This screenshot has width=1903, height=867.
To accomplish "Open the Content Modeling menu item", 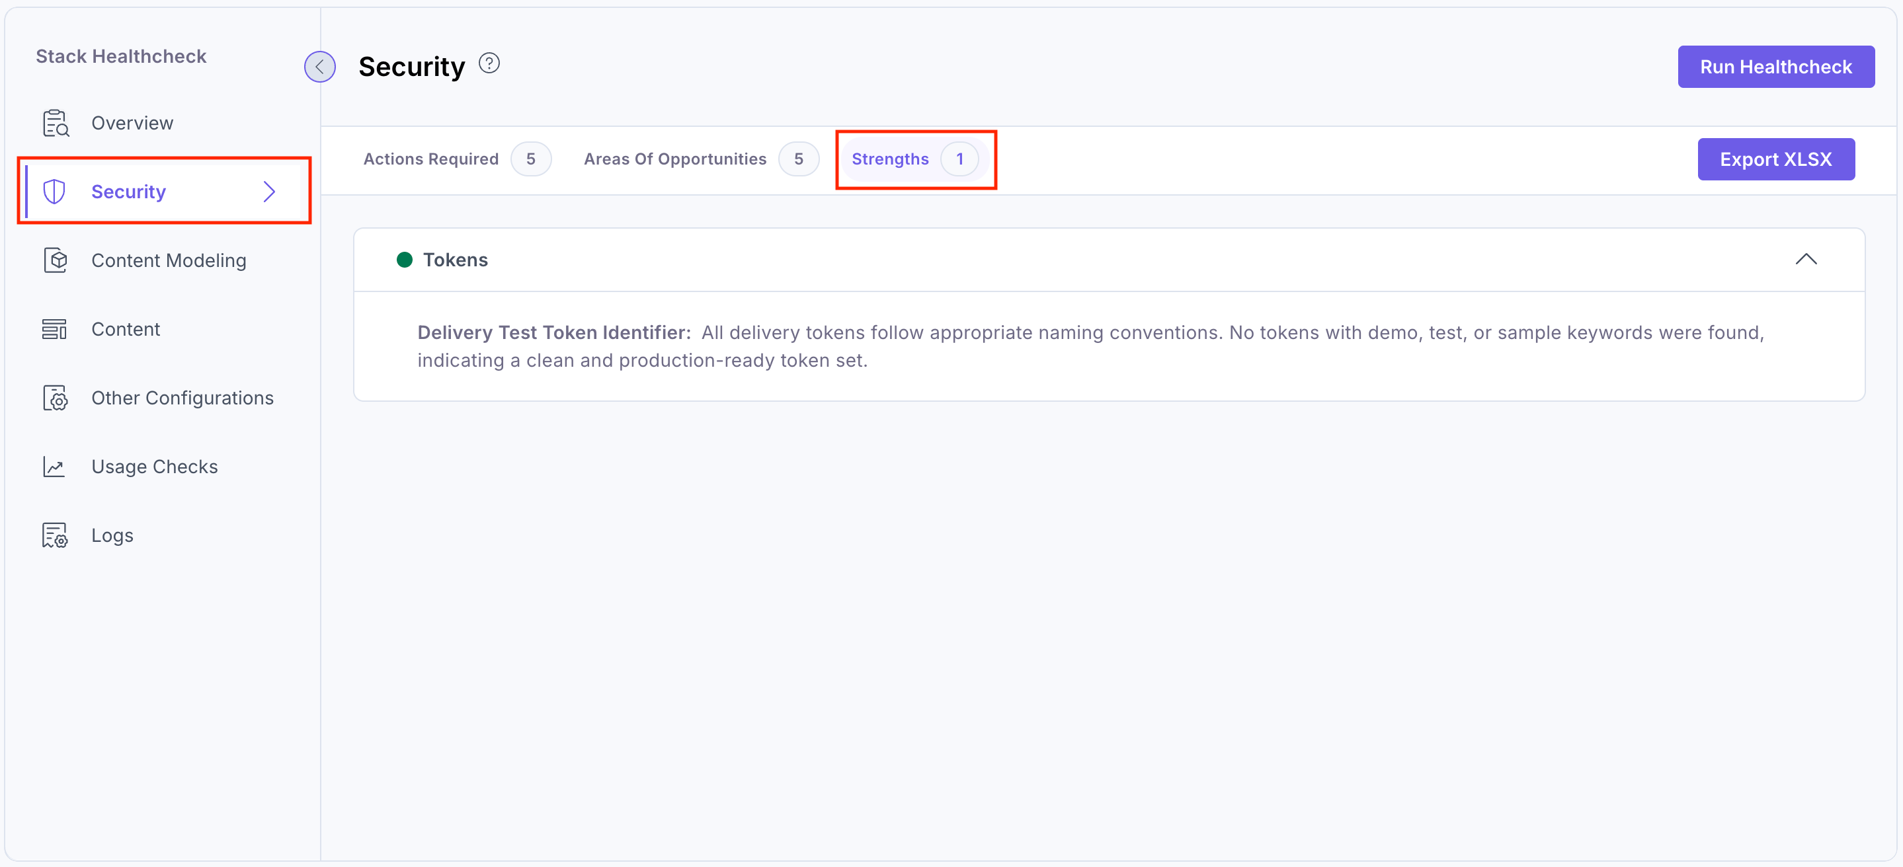I will click(169, 260).
